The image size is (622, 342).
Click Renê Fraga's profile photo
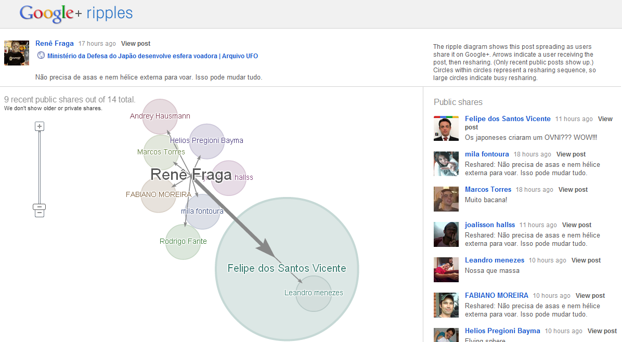pyautogui.click(x=17, y=53)
